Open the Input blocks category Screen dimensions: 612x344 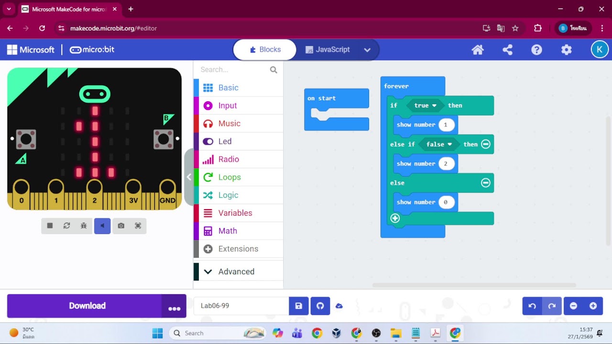click(239, 106)
